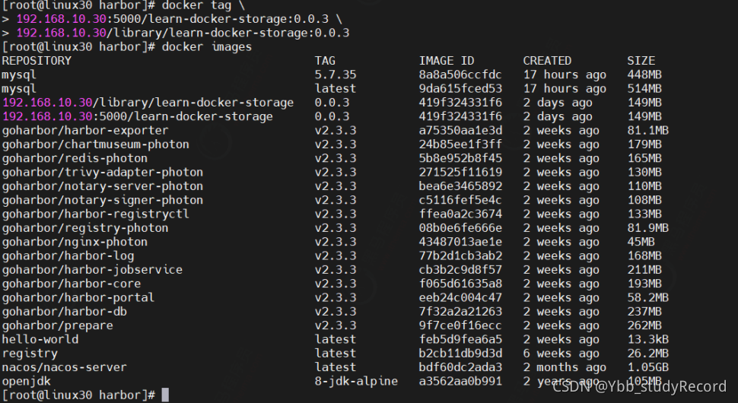Select goharbor/harbor-exporter repository name
The image size is (738, 403).
85,130
